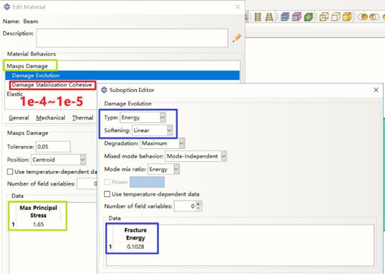Viewport: 385px width, 274px height.
Task: Select the wireframe render style cube
Action: [324, 17]
